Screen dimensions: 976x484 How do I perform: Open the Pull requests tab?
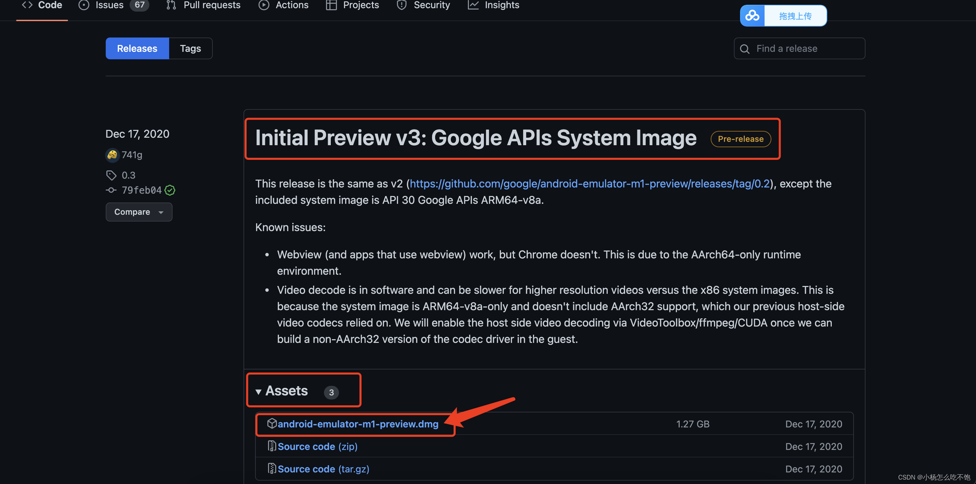pos(211,5)
